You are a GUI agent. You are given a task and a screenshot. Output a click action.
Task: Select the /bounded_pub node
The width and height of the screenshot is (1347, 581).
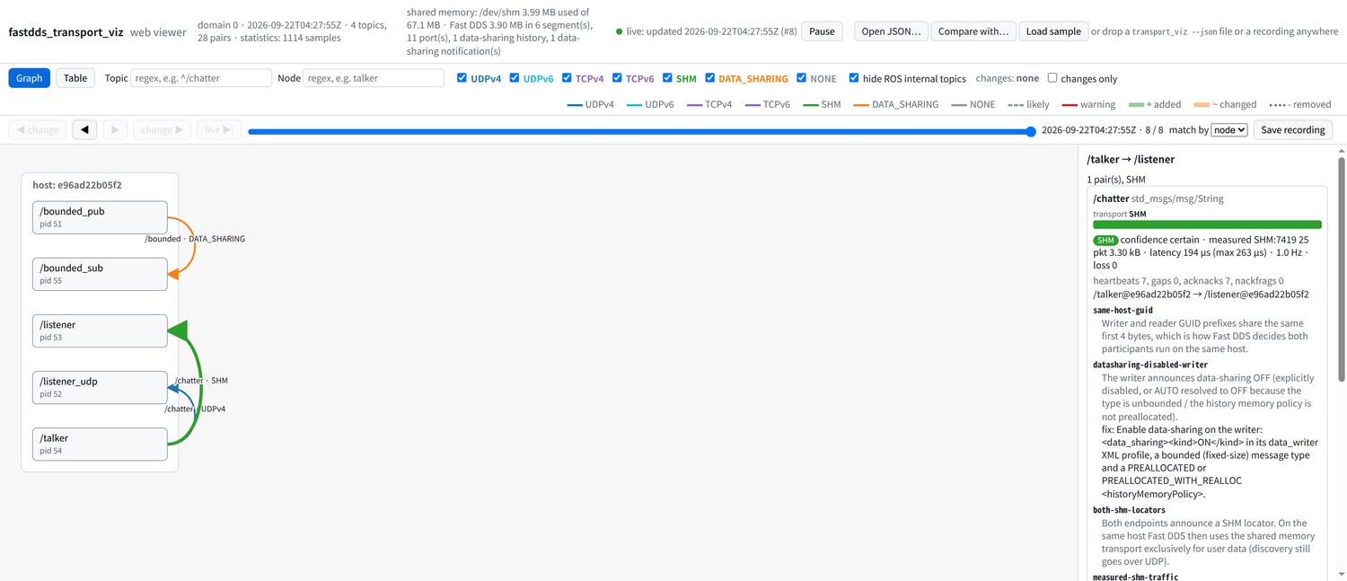click(x=100, y=217)
